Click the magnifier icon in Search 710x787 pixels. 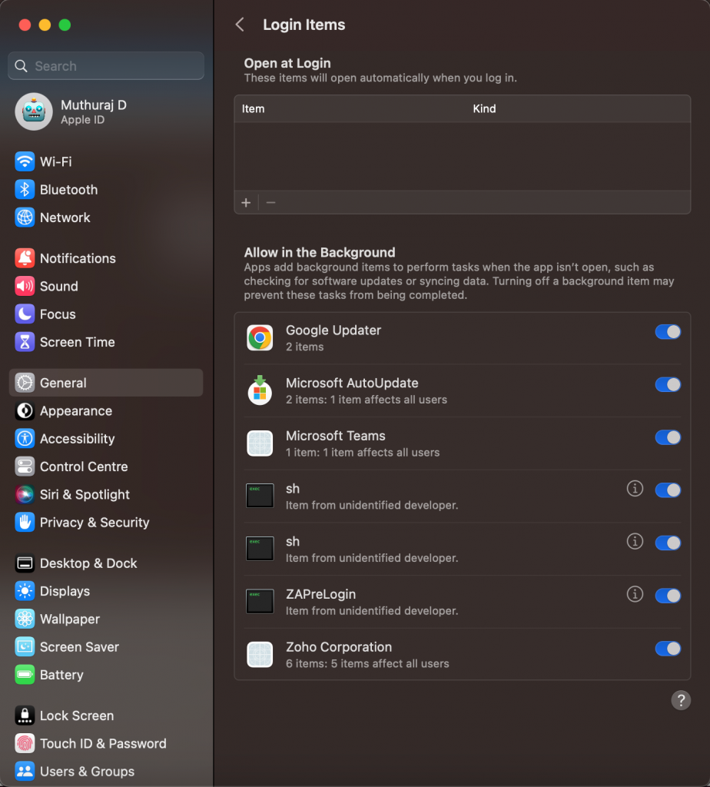21,66
